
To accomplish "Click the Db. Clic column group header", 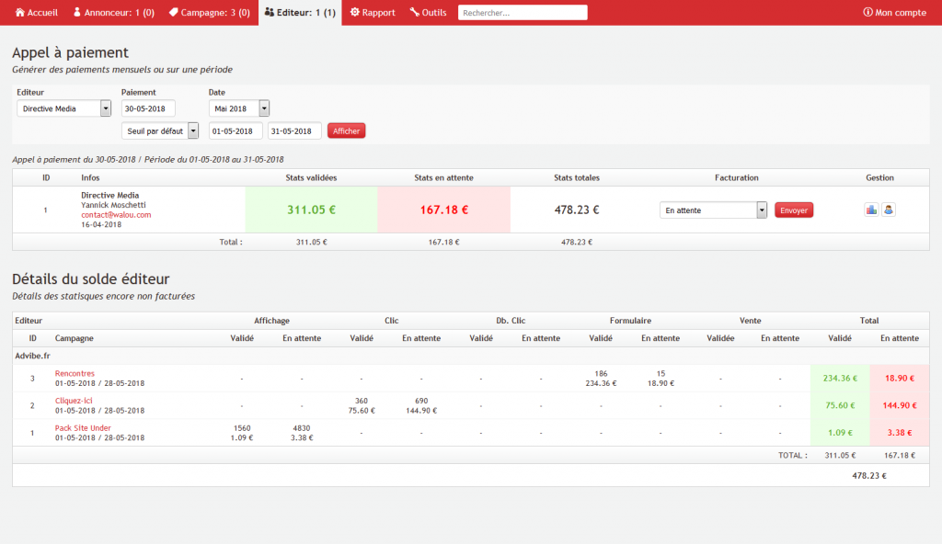I will (511, 321).
